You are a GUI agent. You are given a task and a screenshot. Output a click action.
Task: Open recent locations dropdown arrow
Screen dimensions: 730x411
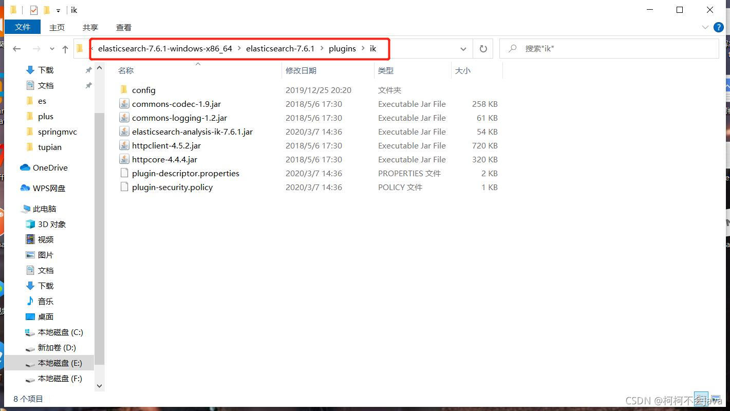pyautogui.click(x=52, y=49)
